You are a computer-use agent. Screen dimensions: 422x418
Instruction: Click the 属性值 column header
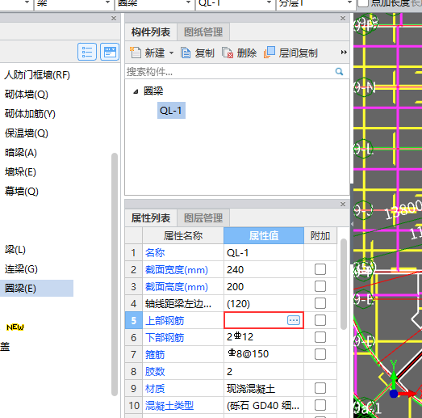click(264, 236)
